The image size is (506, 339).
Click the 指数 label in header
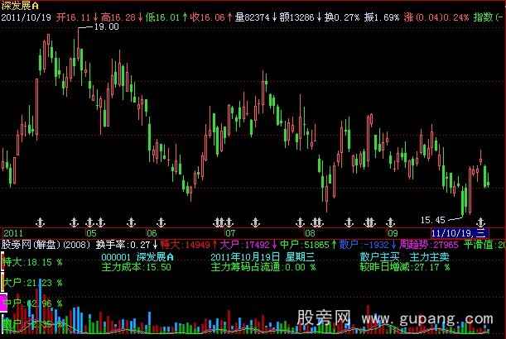click(483, 17)
